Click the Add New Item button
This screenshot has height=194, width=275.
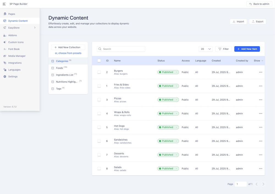(247, 49)
